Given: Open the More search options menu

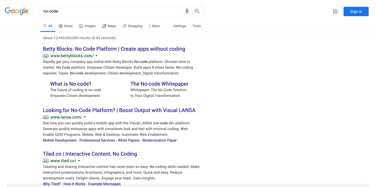Looking at the screenshot, I should pyautogui.click(x=154, y=26).
